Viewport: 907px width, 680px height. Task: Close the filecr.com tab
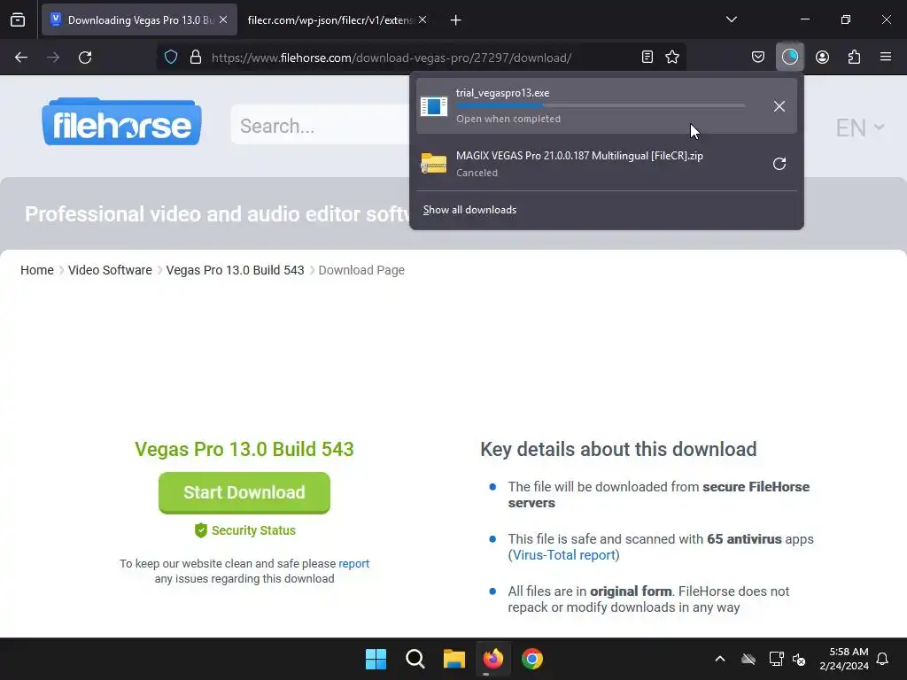[422, 19]
